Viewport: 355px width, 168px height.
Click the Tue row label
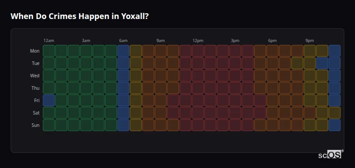pos(35,63)
